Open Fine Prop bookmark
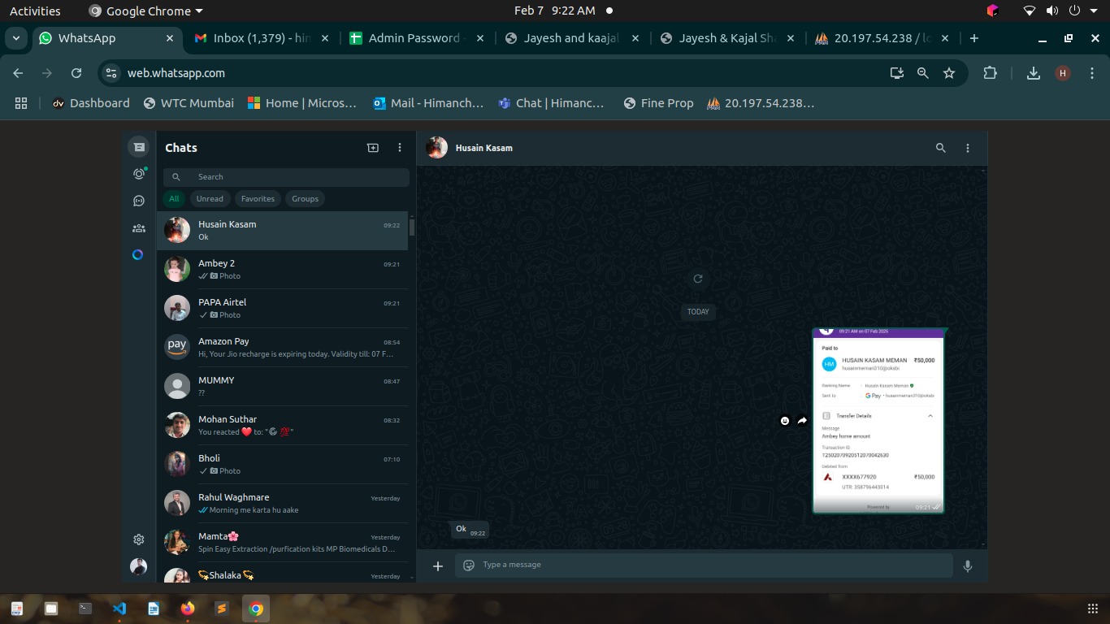The image size is (1110, 624). click(x=658, y=103)
